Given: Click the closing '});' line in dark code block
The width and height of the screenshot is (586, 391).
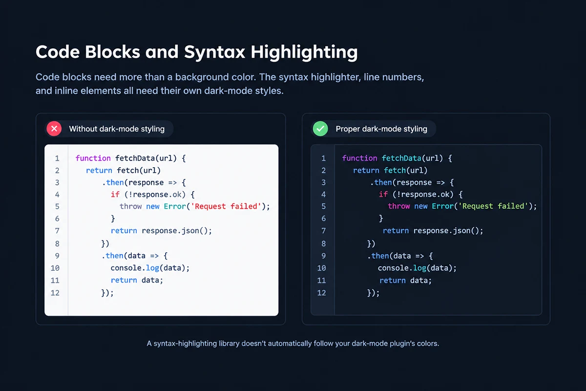Looking at the screenshot, I should pos(374,293).
